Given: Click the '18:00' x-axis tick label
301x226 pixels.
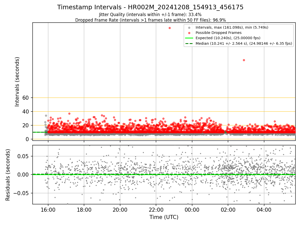Looking at the screenshot, I should (84, 209).
